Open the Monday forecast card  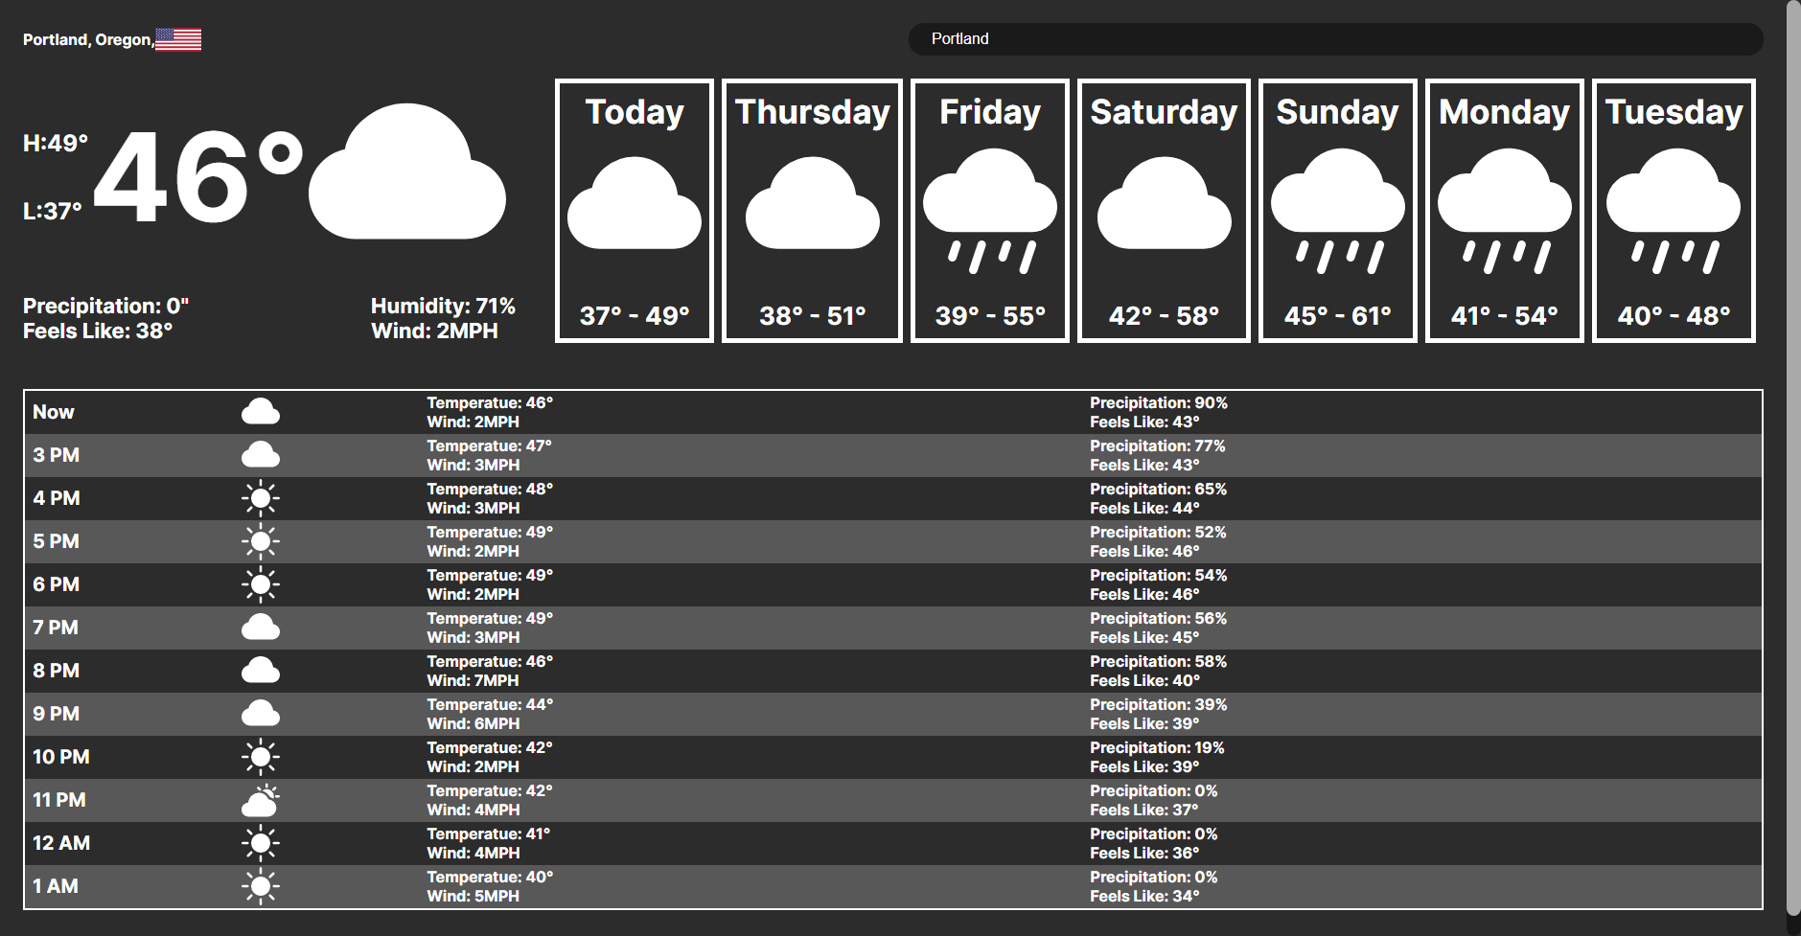pyautogui.click(x=1504, y=211)
